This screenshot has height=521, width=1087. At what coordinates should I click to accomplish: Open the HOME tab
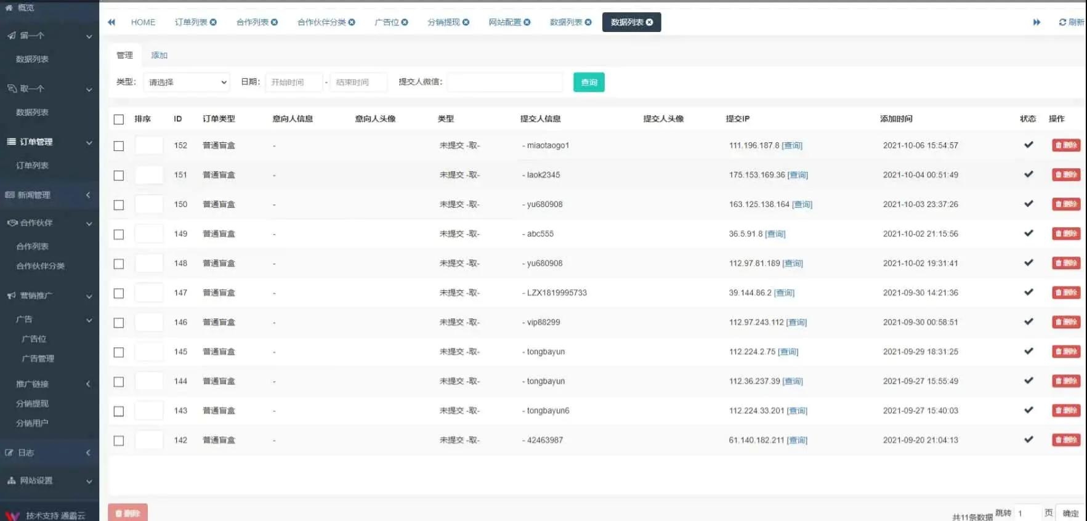pos(143,22)
